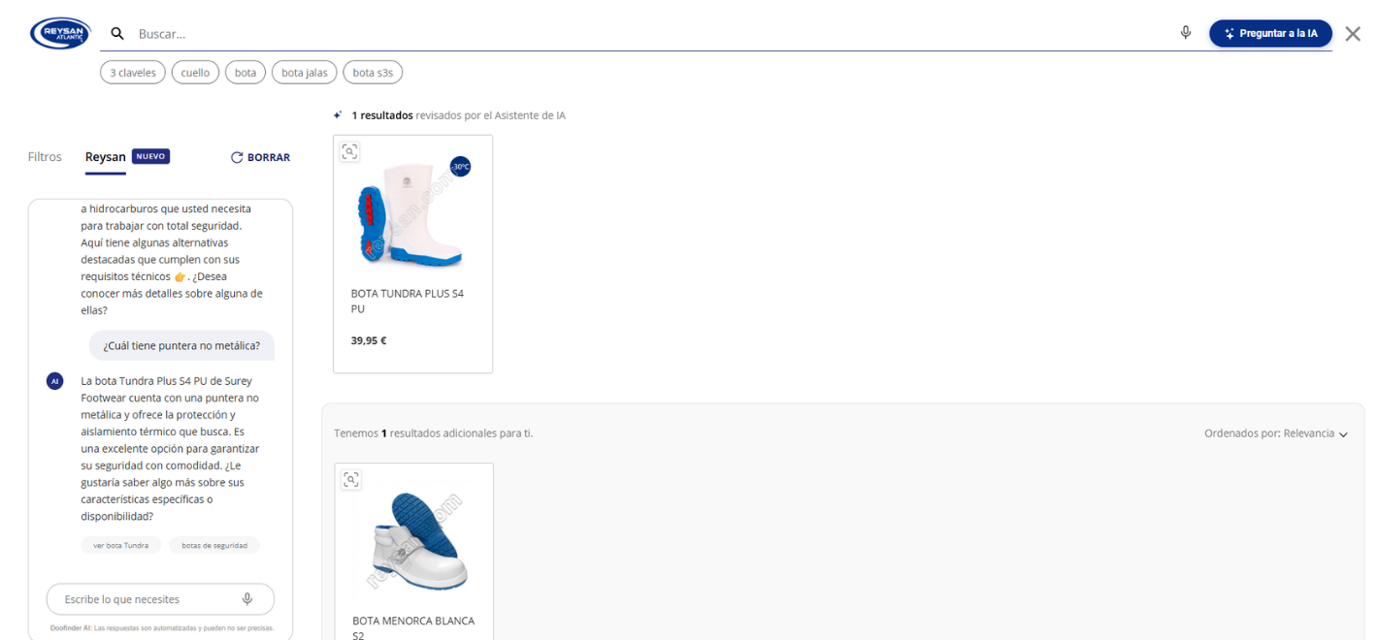Click '1 resultados revisados por el Asistente' text
Screen dimensions: 1378x640
tap(458, 115)
